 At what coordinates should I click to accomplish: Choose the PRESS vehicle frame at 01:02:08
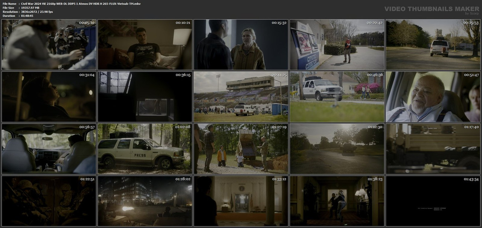pyautogui.click(x=145, y=149)
